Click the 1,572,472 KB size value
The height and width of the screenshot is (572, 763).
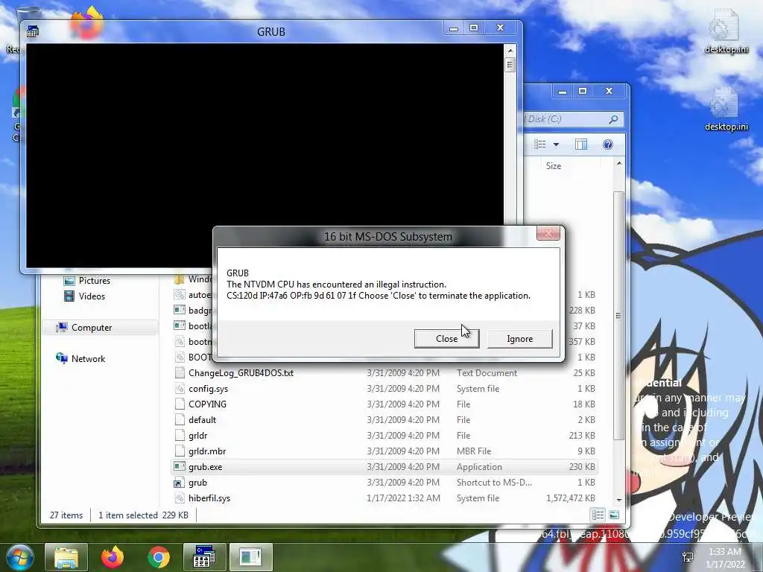571,498
